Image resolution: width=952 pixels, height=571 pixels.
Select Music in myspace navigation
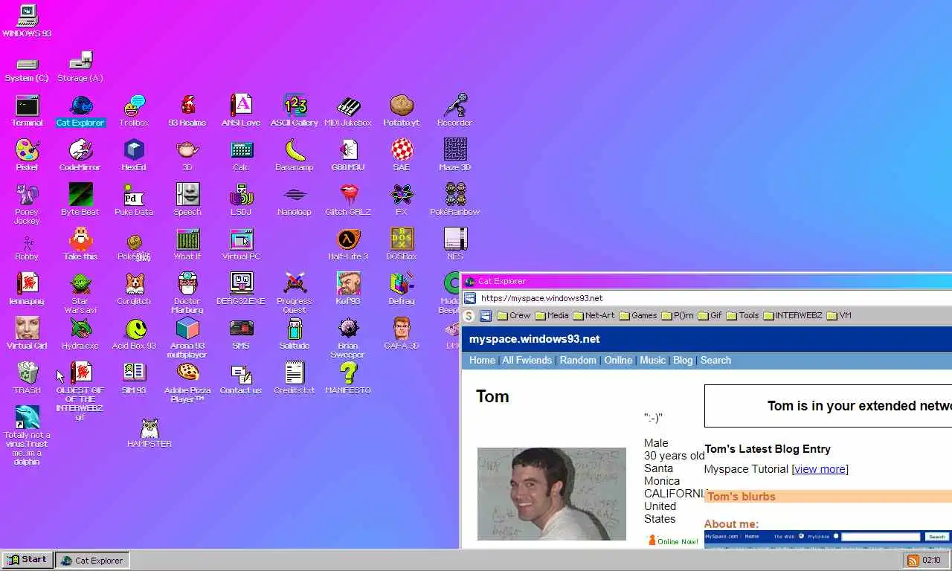coord(653,360)
